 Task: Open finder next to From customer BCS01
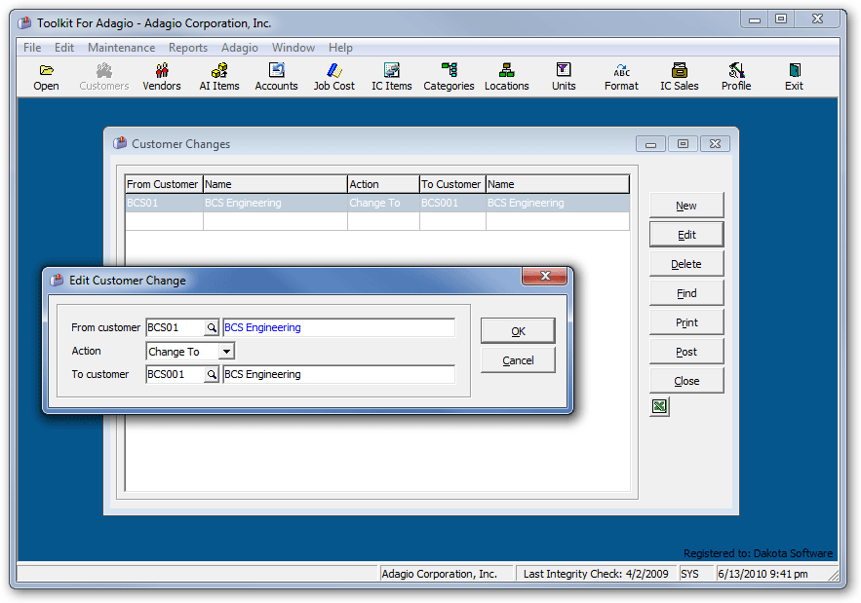212,327
